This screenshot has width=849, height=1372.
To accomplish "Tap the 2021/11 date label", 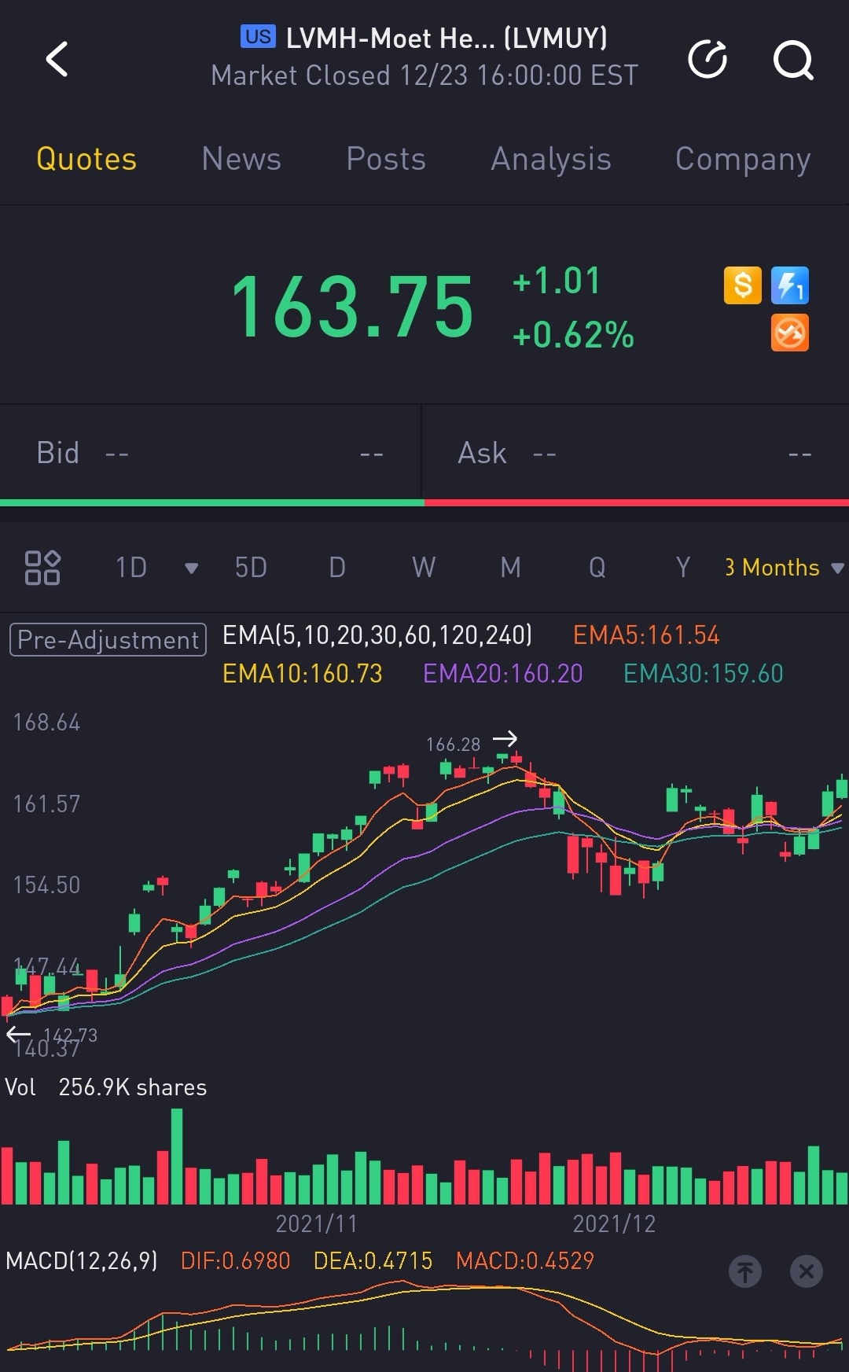I will 317,1223.
